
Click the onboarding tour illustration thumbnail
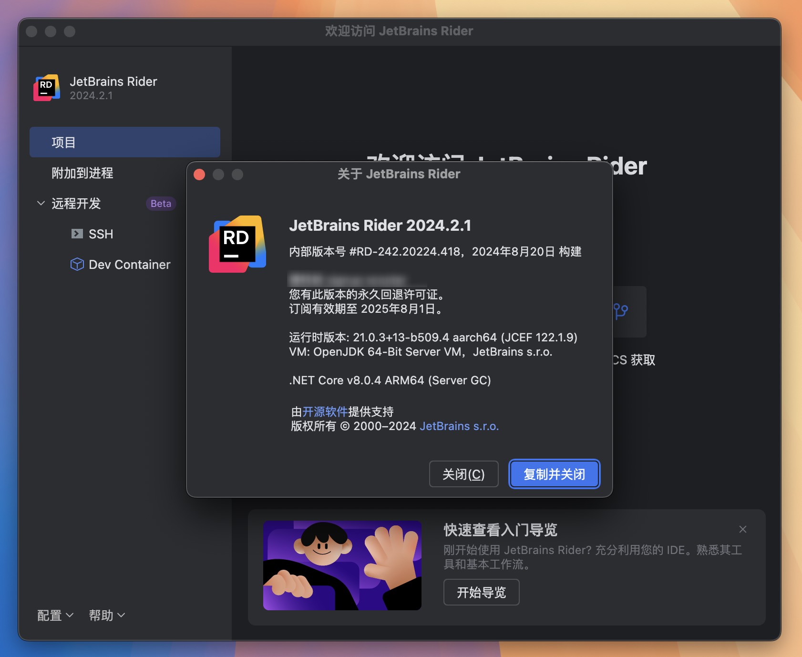(342, 565)
